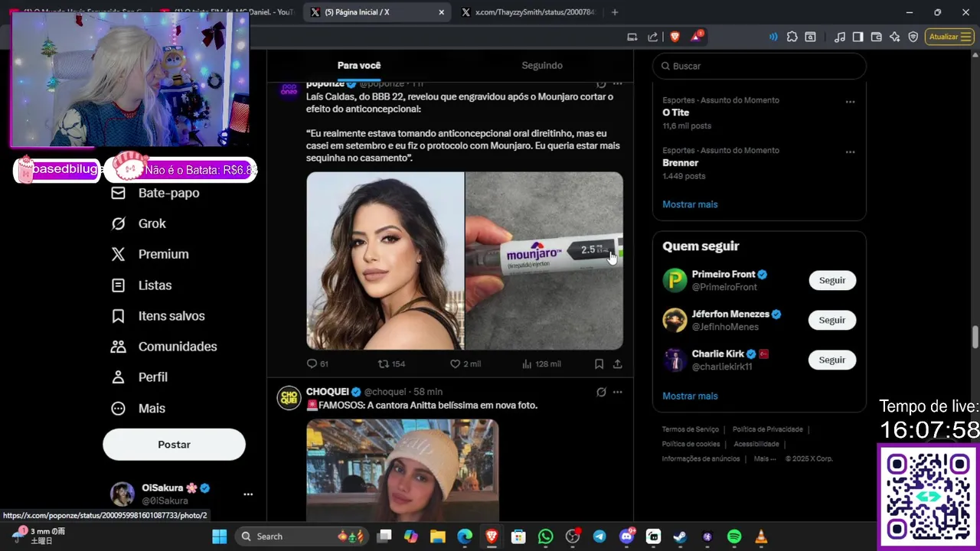Screen dimensions: 980x551
Task: Open Grok from the sidebar
Action: (x=139, y=223)
